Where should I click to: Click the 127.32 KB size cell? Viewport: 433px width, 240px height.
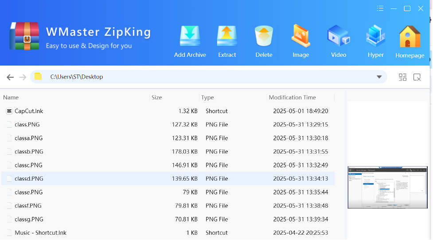point(184,125)
